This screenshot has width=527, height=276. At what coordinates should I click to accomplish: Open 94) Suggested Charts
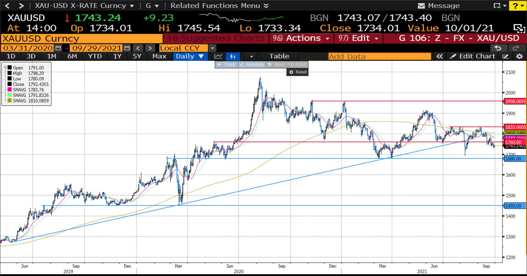216,38
